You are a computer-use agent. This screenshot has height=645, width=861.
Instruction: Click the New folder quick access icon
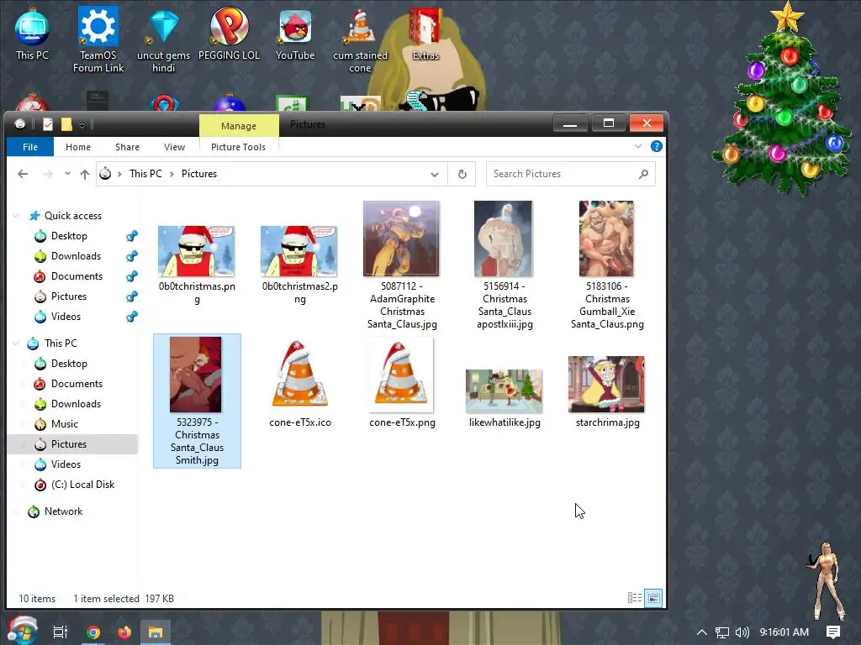click(x=66, y=124)
